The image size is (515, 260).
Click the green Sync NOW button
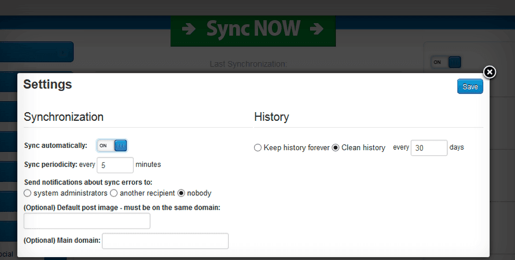point(253,29)
